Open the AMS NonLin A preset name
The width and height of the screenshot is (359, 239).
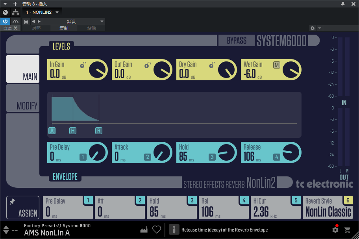click(47, 233)
